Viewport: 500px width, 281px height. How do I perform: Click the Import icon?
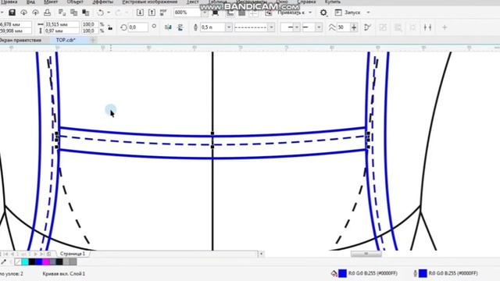pos(140,12)
